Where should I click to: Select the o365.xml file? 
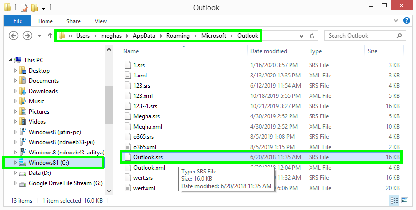coord(145,147)
